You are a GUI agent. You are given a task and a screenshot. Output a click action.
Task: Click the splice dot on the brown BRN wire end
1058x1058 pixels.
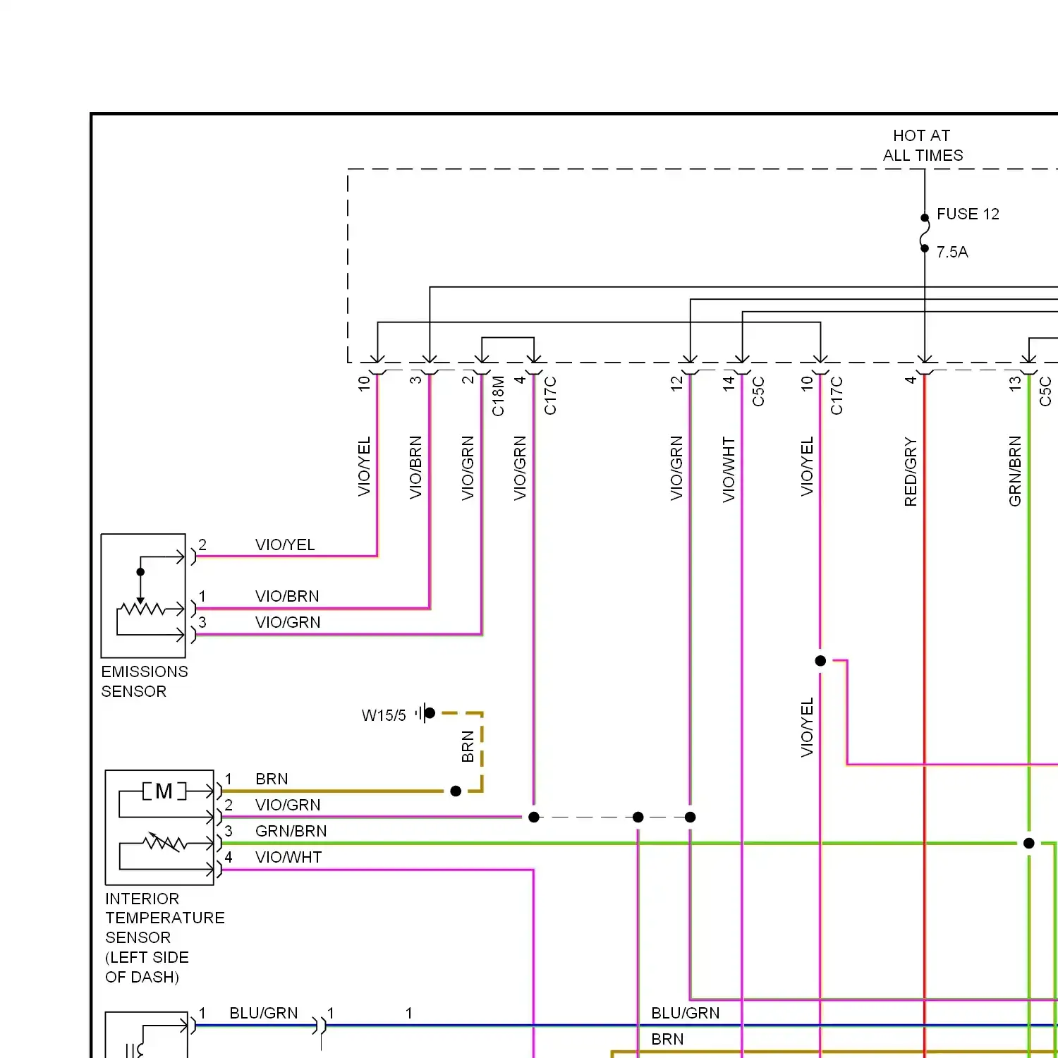pyautogui.click(x=456, y=791)
